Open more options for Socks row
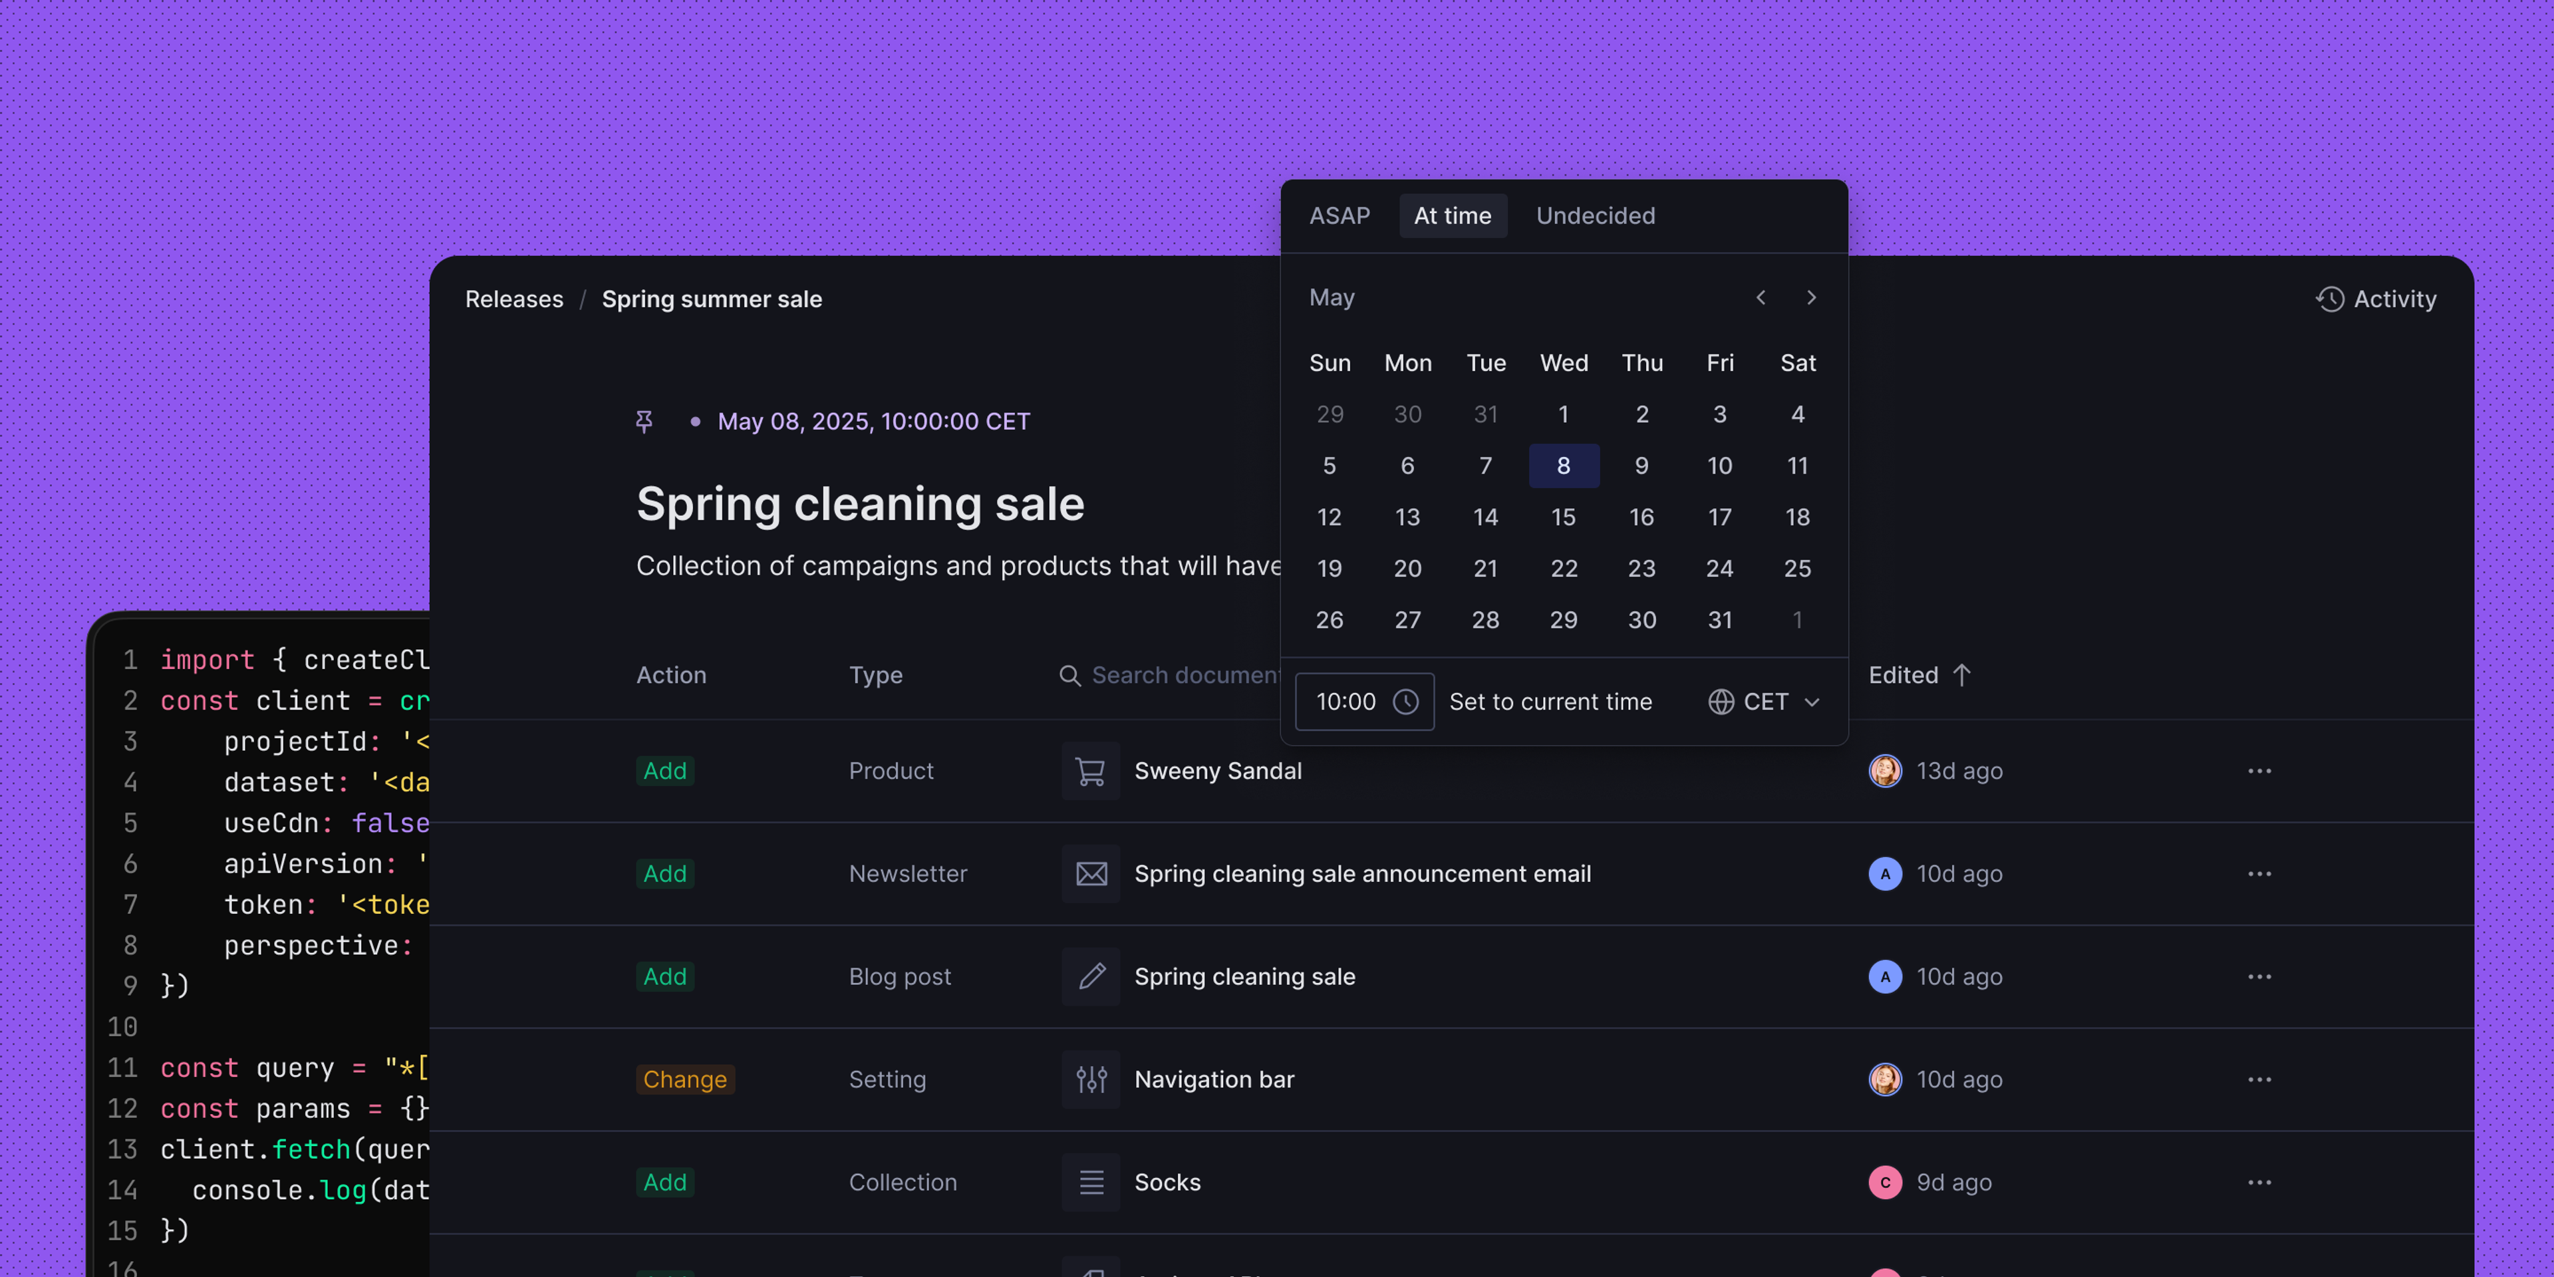This screenshot has width=2554, height=1277. 2259,1182
